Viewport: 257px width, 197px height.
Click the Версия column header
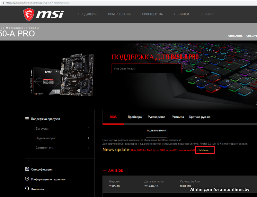click(114, 181)
